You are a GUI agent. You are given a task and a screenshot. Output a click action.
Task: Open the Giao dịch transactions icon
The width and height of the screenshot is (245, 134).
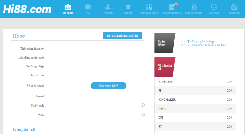point(214,7)
